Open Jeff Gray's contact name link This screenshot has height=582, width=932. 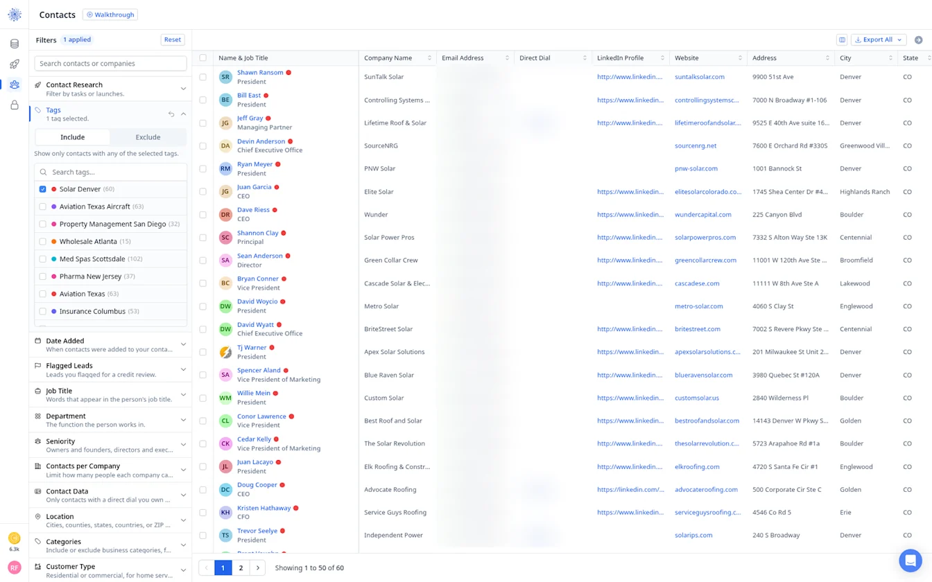[250, 118]
